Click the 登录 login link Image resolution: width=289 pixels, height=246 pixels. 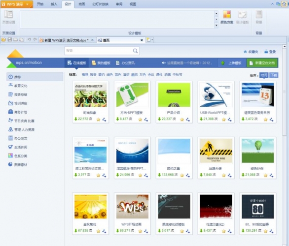pos(270,52)
